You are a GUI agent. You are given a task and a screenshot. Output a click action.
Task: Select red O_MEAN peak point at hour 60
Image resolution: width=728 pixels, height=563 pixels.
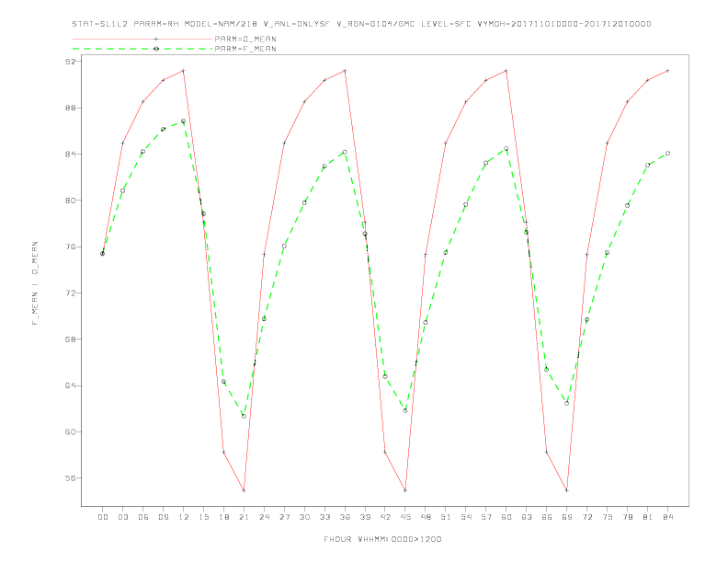tap(506, 71)
